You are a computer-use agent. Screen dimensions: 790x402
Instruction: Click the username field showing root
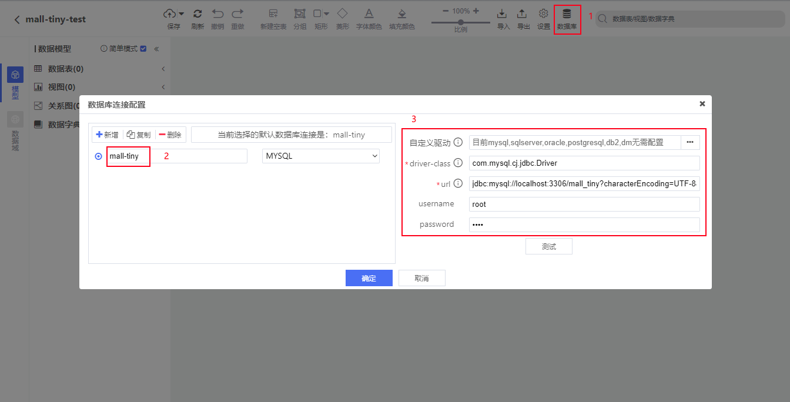tap(584, 204)
